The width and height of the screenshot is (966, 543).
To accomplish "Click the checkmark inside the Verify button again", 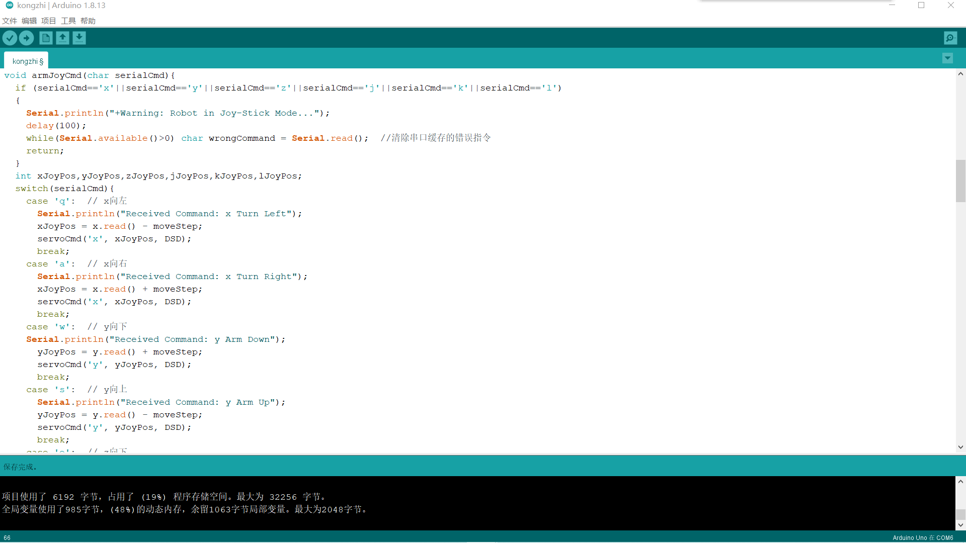I will (x=10, y=38).
